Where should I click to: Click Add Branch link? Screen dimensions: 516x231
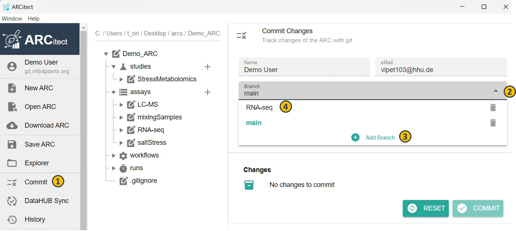380,138
